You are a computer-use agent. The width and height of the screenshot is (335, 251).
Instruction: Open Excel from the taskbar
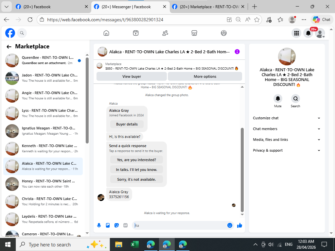tap(134, 244)
